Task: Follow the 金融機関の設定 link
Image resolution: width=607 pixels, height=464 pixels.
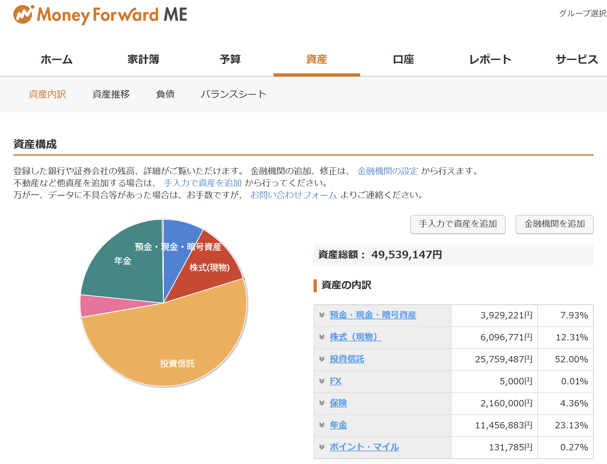Action: pyautogui.click(x=388, y=171)
